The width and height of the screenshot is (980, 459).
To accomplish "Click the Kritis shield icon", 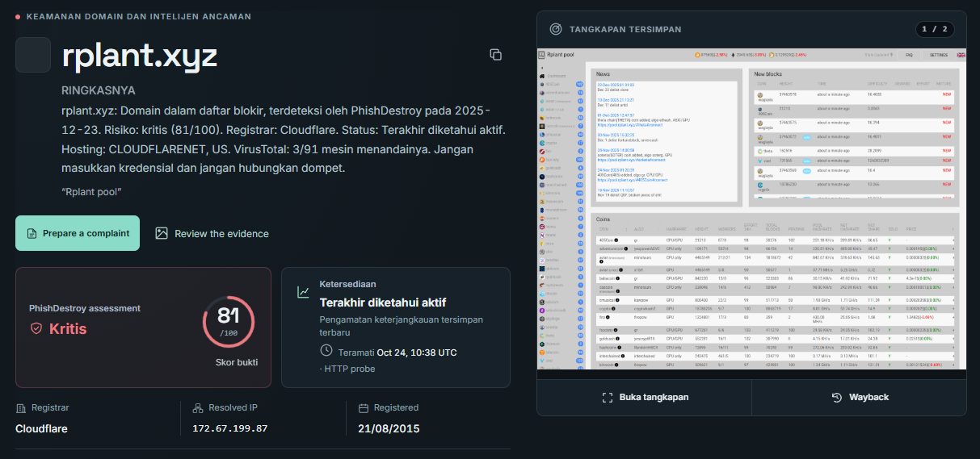I will pos(36,328).
